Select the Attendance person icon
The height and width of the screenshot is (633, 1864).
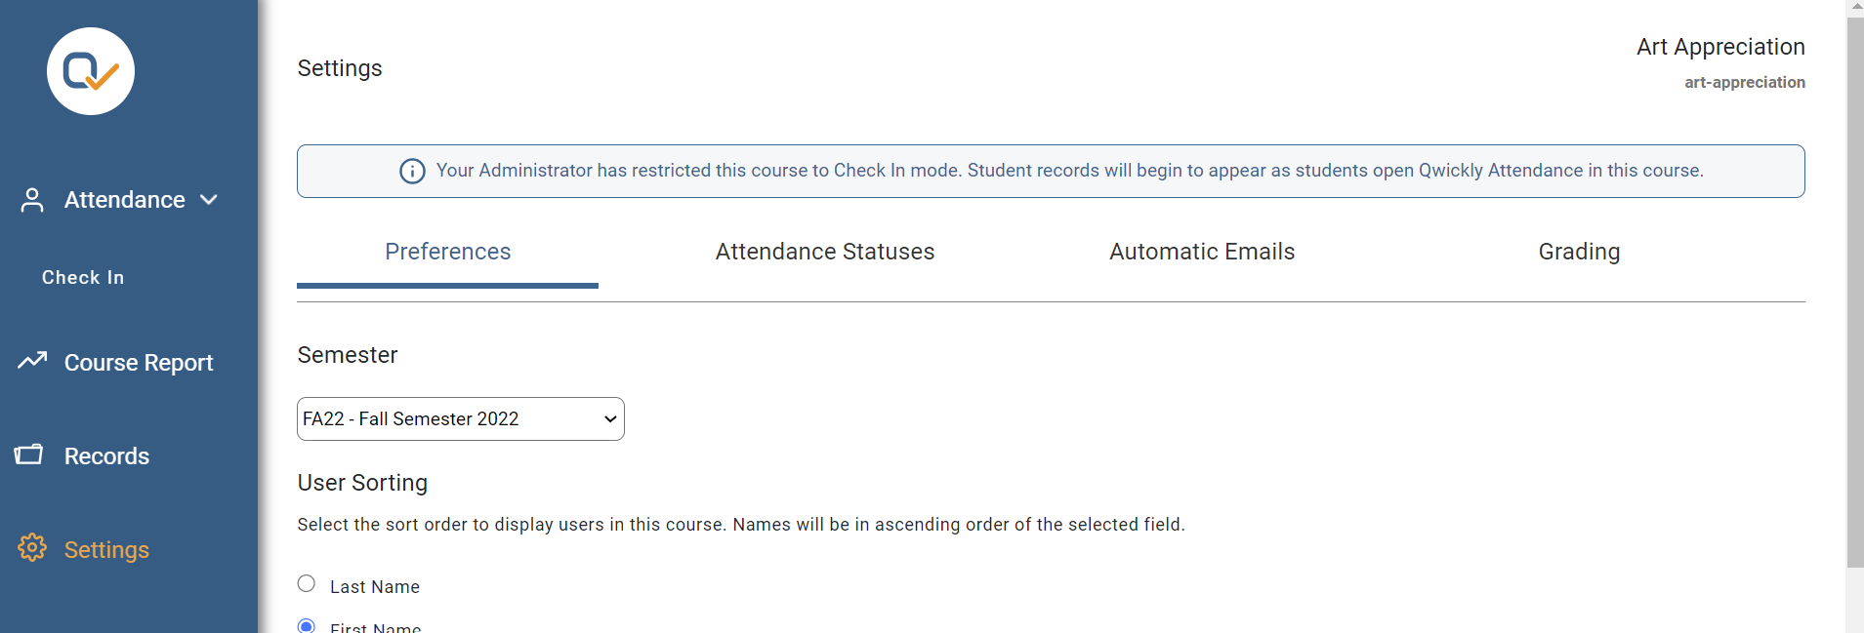32,199
